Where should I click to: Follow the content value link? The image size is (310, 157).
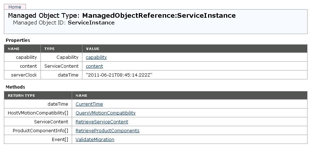pos(94,66)
